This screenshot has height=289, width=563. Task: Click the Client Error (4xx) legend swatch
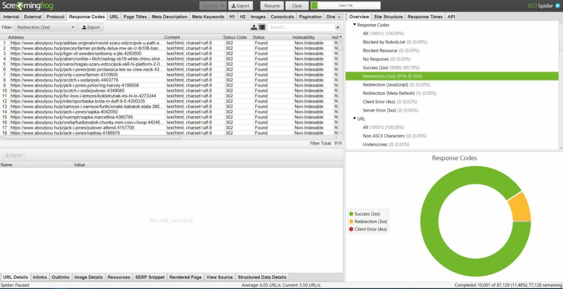(x=351, y=229)
